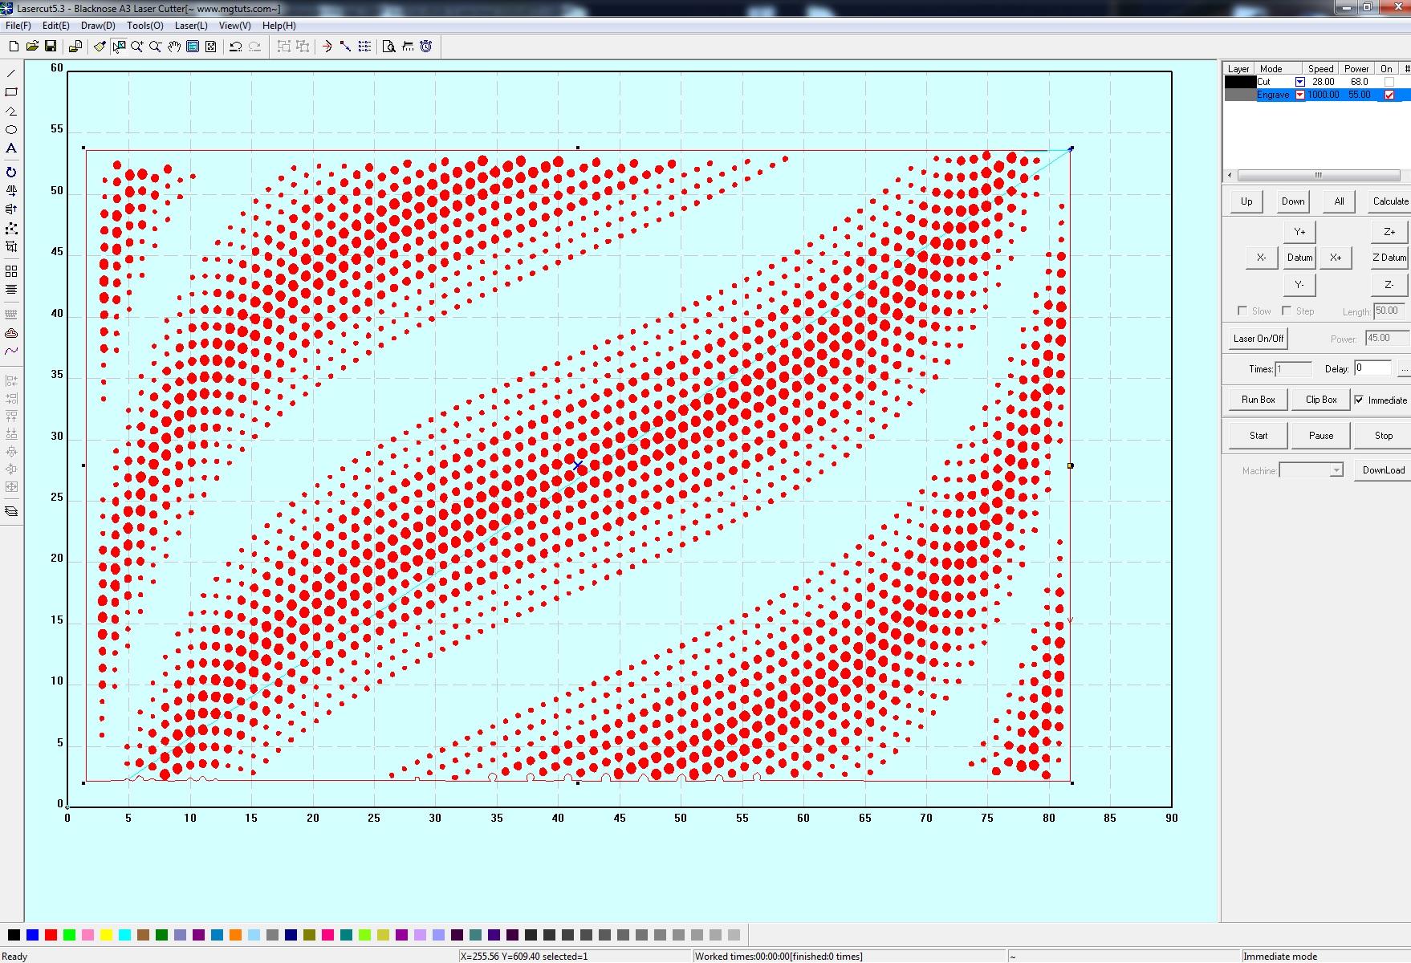Click the Calculate button
The width and height of the screenshot is (1411, 963).
[1389, 201]
